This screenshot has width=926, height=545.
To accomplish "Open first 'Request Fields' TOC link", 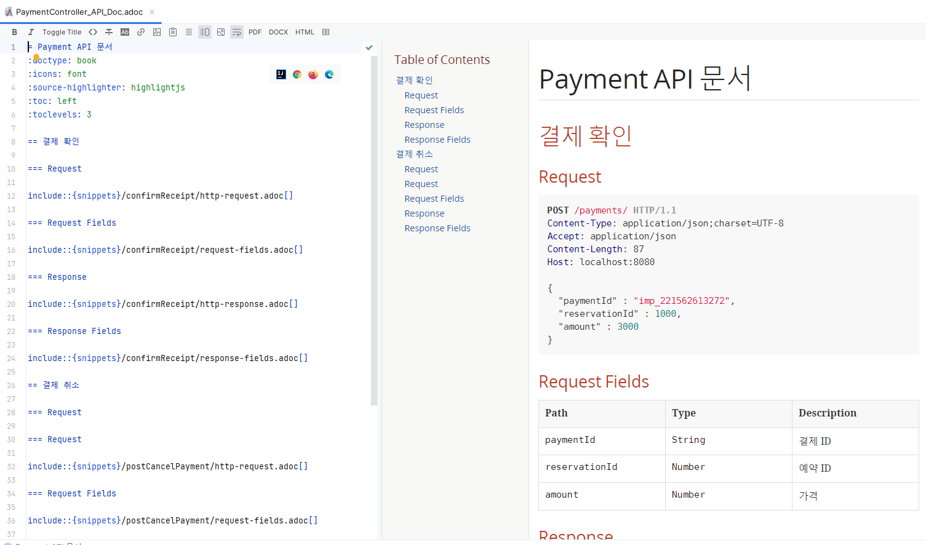I will 434,110.
